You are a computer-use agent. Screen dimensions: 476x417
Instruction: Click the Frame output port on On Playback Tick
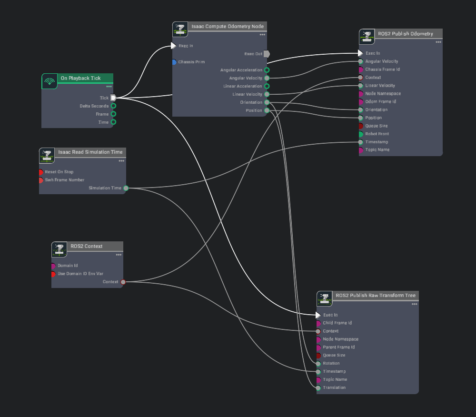114,114
